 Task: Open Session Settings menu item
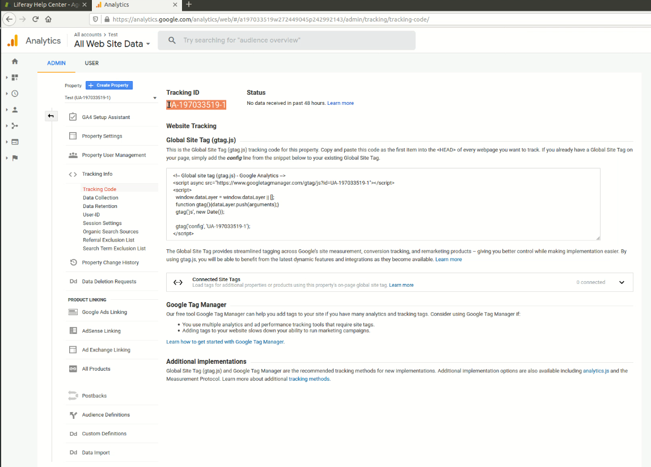102,223
